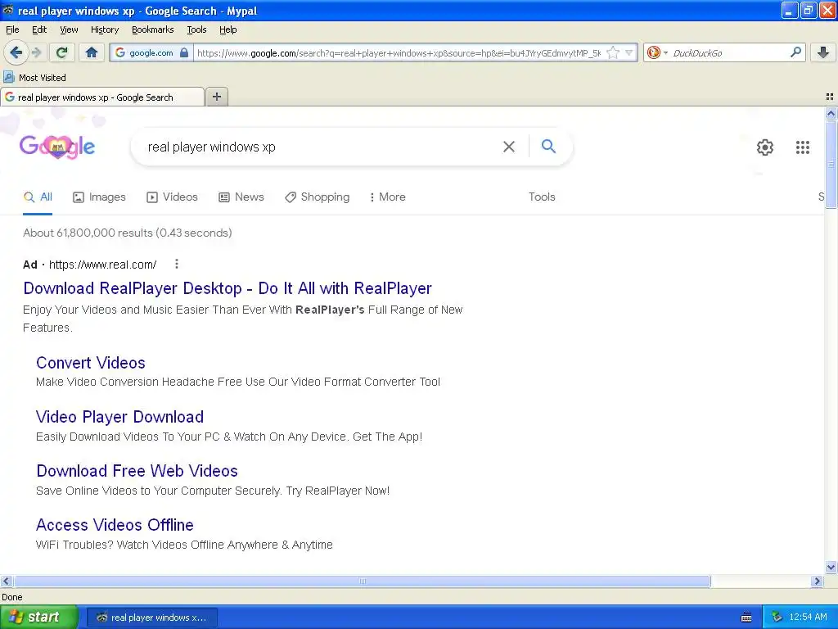The width and height of the screenshot is (838, 629).
Task: Open the ad options three-dot menu
Action: pos(177,264)
